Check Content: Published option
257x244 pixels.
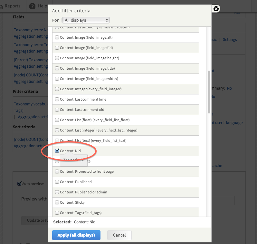(57, 182)
